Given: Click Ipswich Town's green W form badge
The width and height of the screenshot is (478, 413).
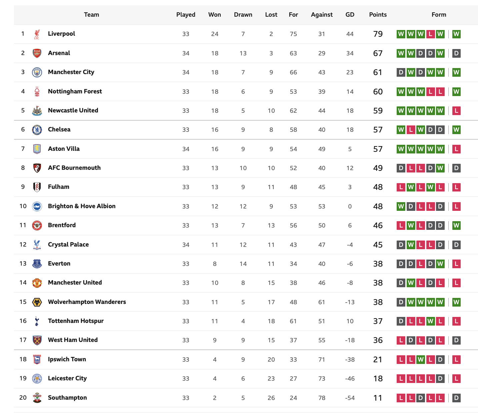Looking at the screenshot, I should click(x=421, y=360).
